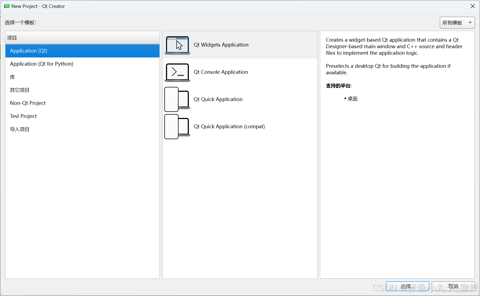Select Non-Qt Project category

coord(82,103)
